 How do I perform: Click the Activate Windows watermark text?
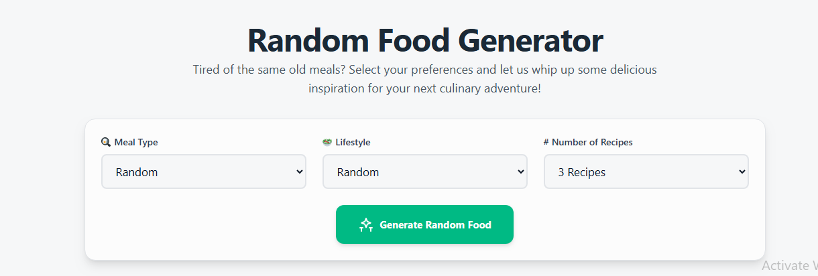(790, 265)
